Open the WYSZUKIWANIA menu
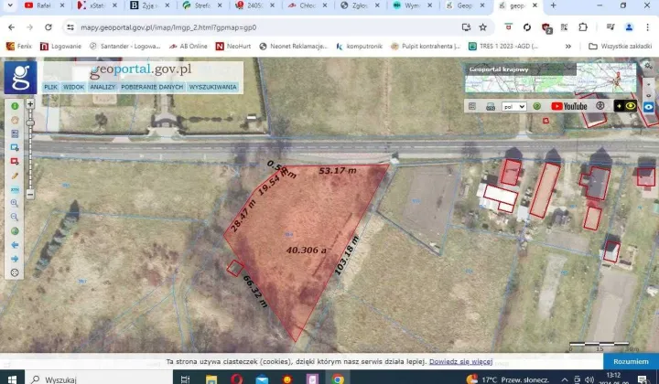The image size is (659, 384). 212,87
